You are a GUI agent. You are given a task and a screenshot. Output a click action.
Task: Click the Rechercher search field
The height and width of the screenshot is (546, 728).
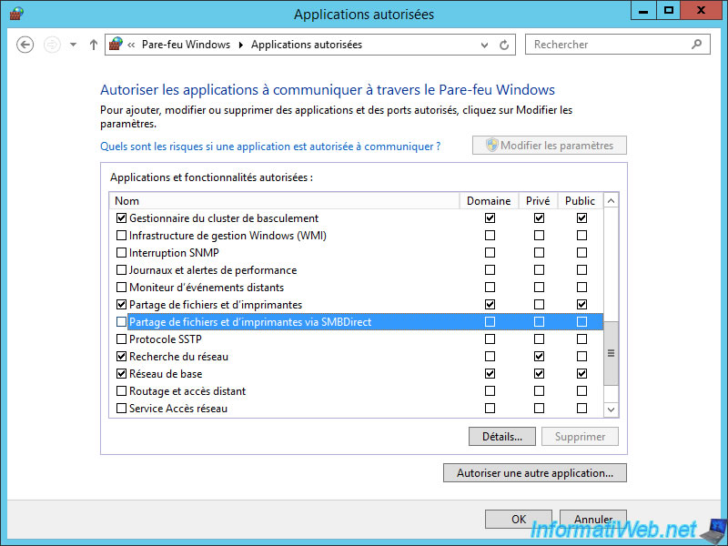(618, 45)
